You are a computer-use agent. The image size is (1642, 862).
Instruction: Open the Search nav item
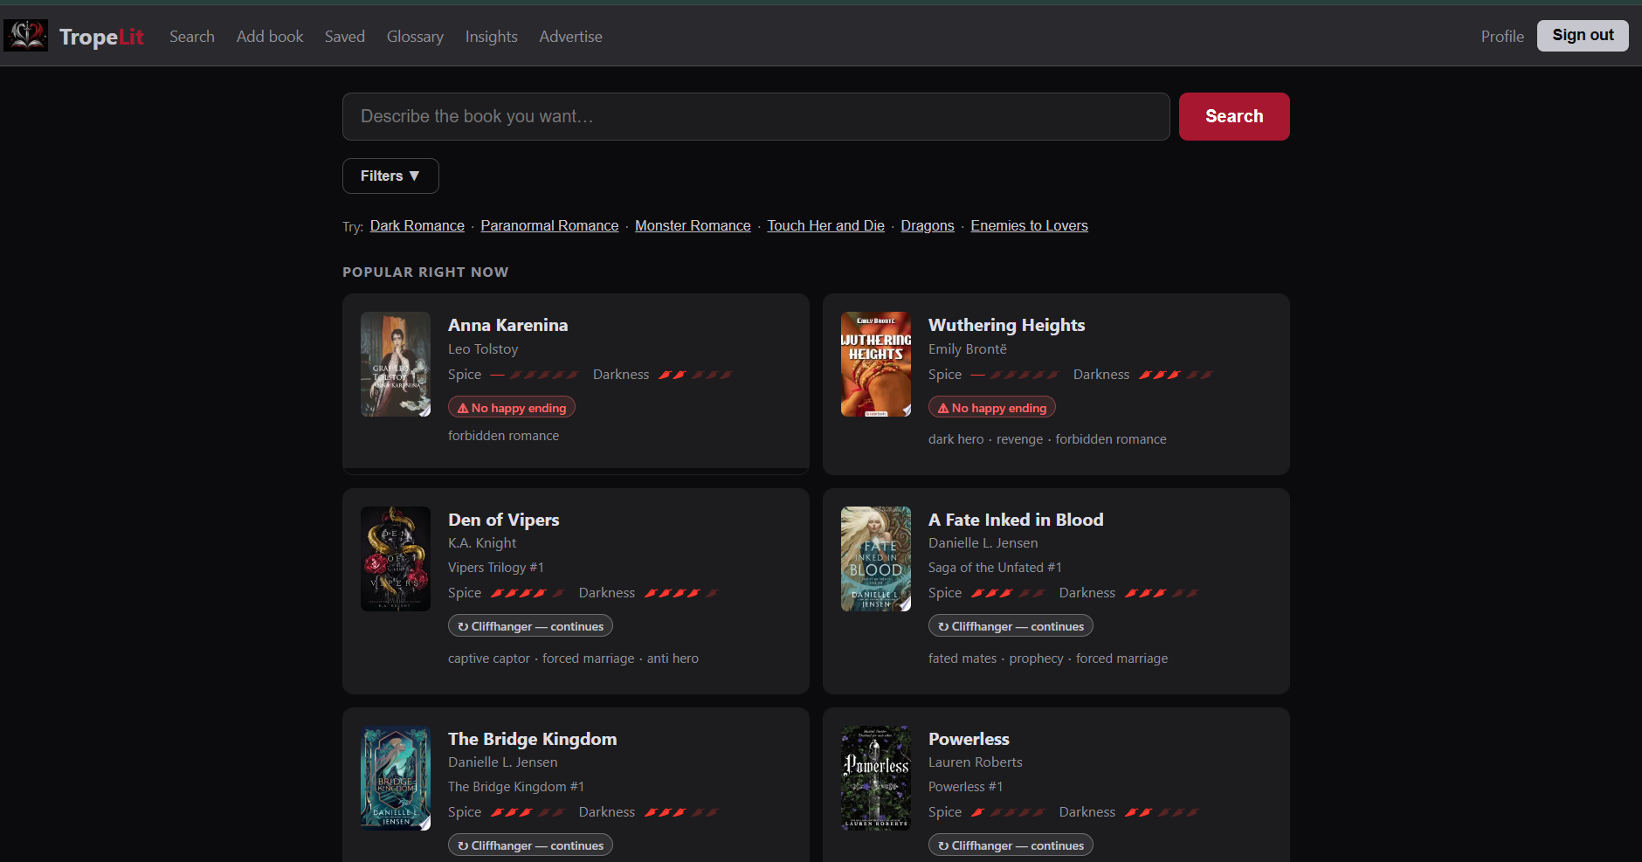point(192,37)
